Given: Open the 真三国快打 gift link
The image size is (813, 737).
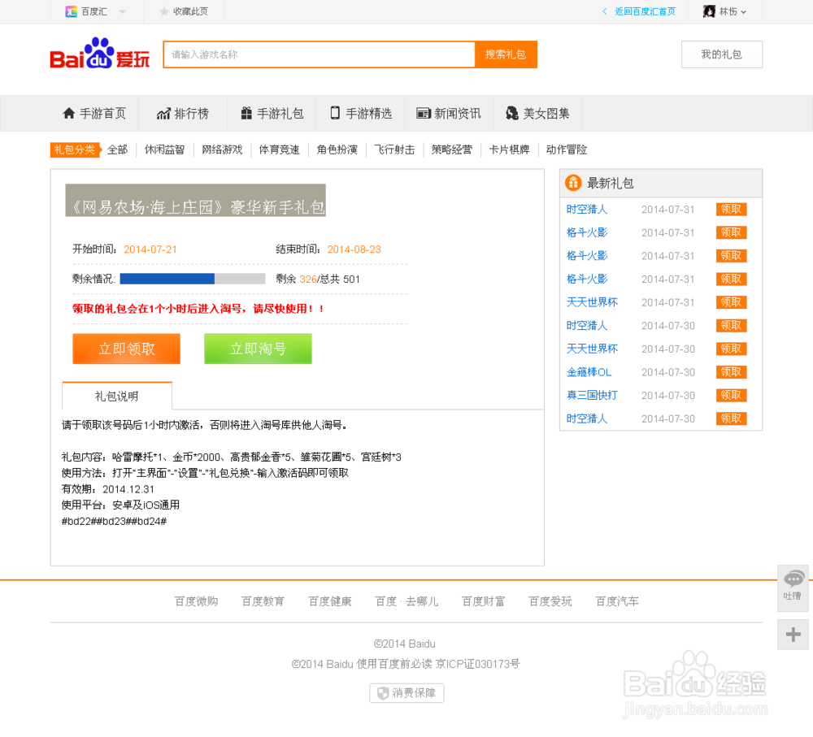Looking at the screenshot, I should (592, 396).
